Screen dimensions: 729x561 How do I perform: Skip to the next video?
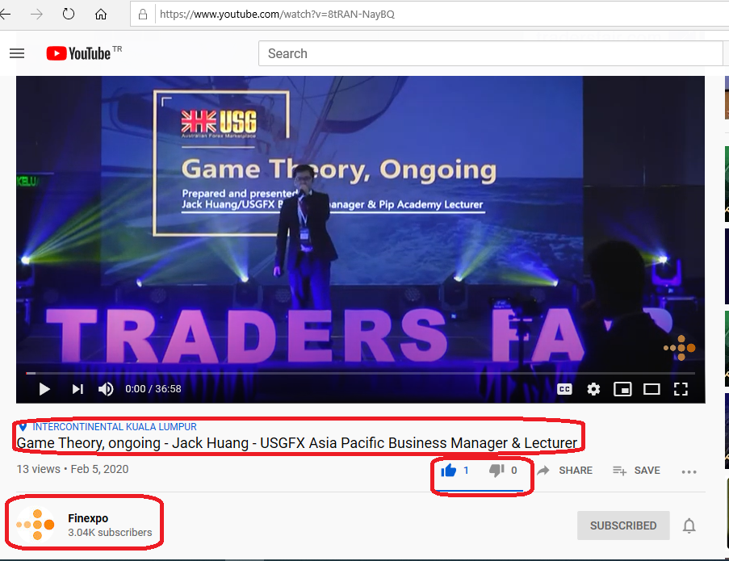[78, 389]
